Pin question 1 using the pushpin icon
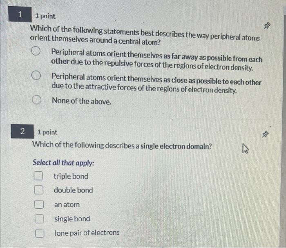Image resolution: width=286 pixels, height=248 pixels. 267,26
